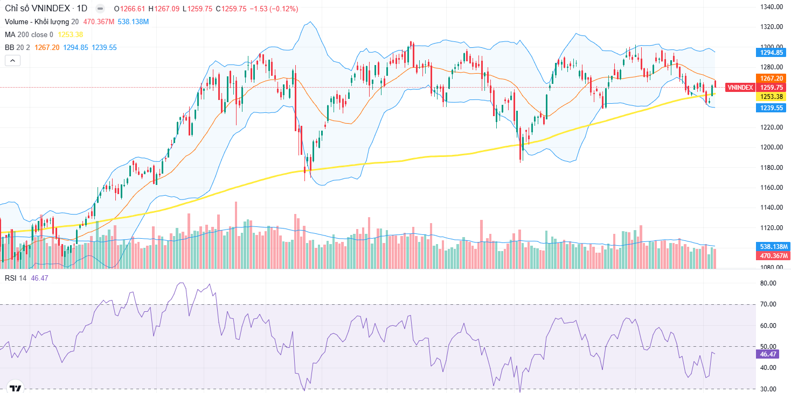Click the 1160.00 tick on the price scale
This screenshot has height=393, width=791.
[771, 187]
